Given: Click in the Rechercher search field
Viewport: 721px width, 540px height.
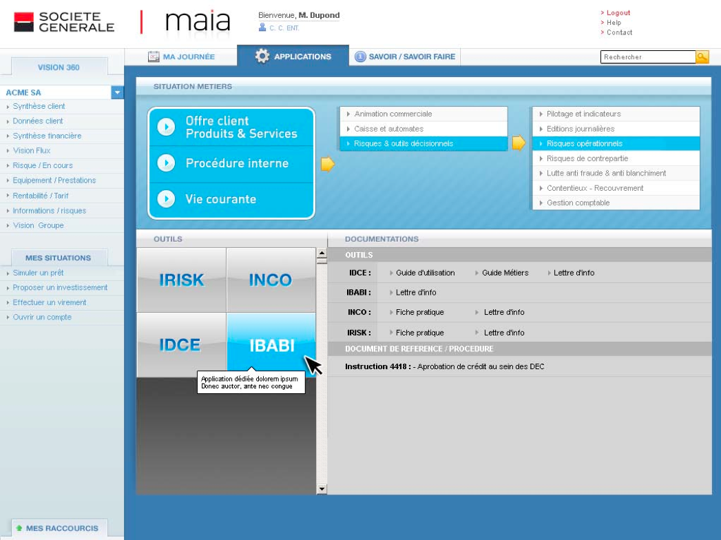Looking at the screenshot, I should (647, 57).
